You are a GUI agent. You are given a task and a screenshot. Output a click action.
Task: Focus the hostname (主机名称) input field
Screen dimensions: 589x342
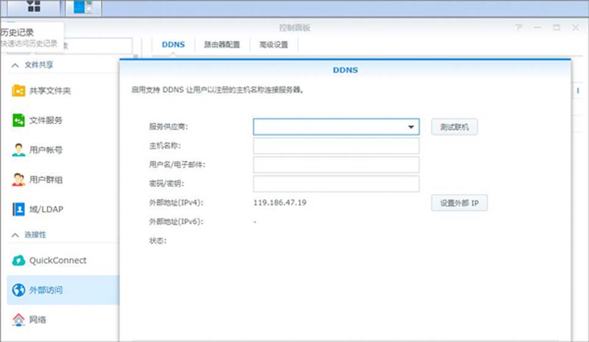336,146
